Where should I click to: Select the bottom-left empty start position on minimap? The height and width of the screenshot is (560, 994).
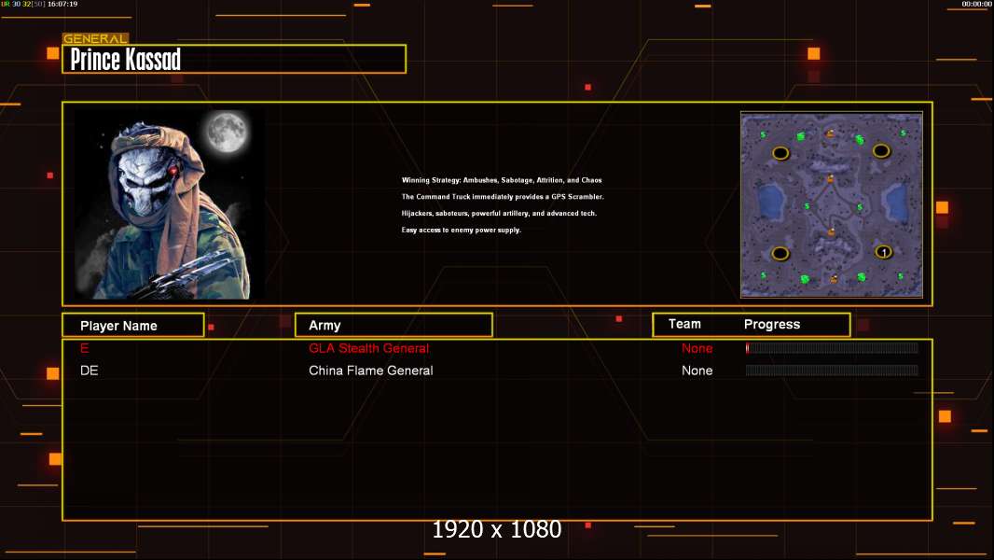point(780,254)
